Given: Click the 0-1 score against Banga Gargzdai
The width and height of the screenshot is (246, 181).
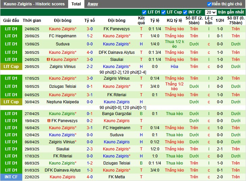Looking at the screenshot, I should click(89, 114).
